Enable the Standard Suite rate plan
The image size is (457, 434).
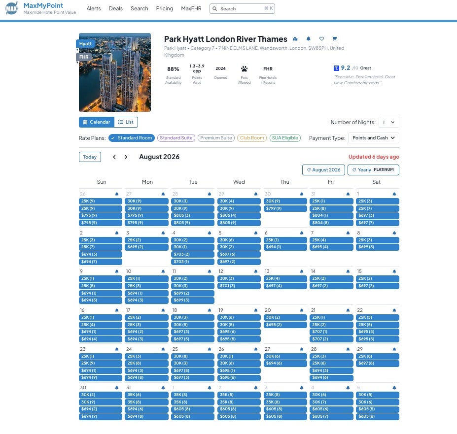coord(176,138)
